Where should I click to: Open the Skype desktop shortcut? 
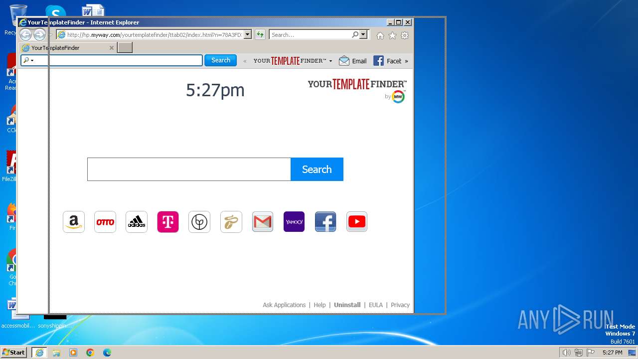click(55, 11)
